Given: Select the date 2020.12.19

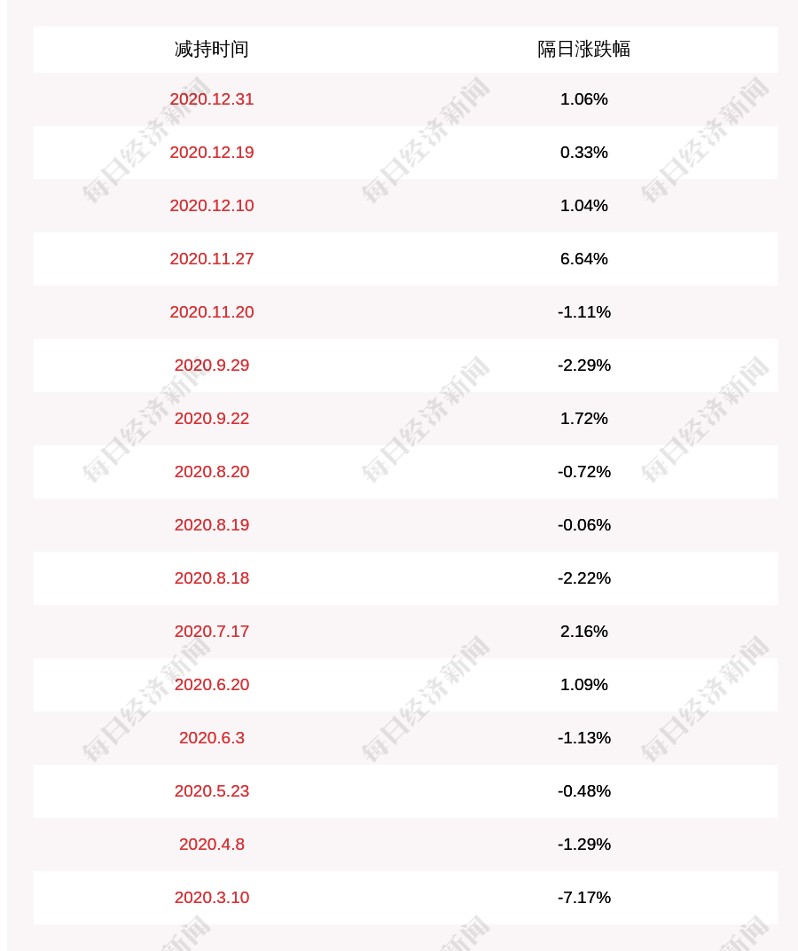Looking at the screenshot, I should (x=211, y=153).
